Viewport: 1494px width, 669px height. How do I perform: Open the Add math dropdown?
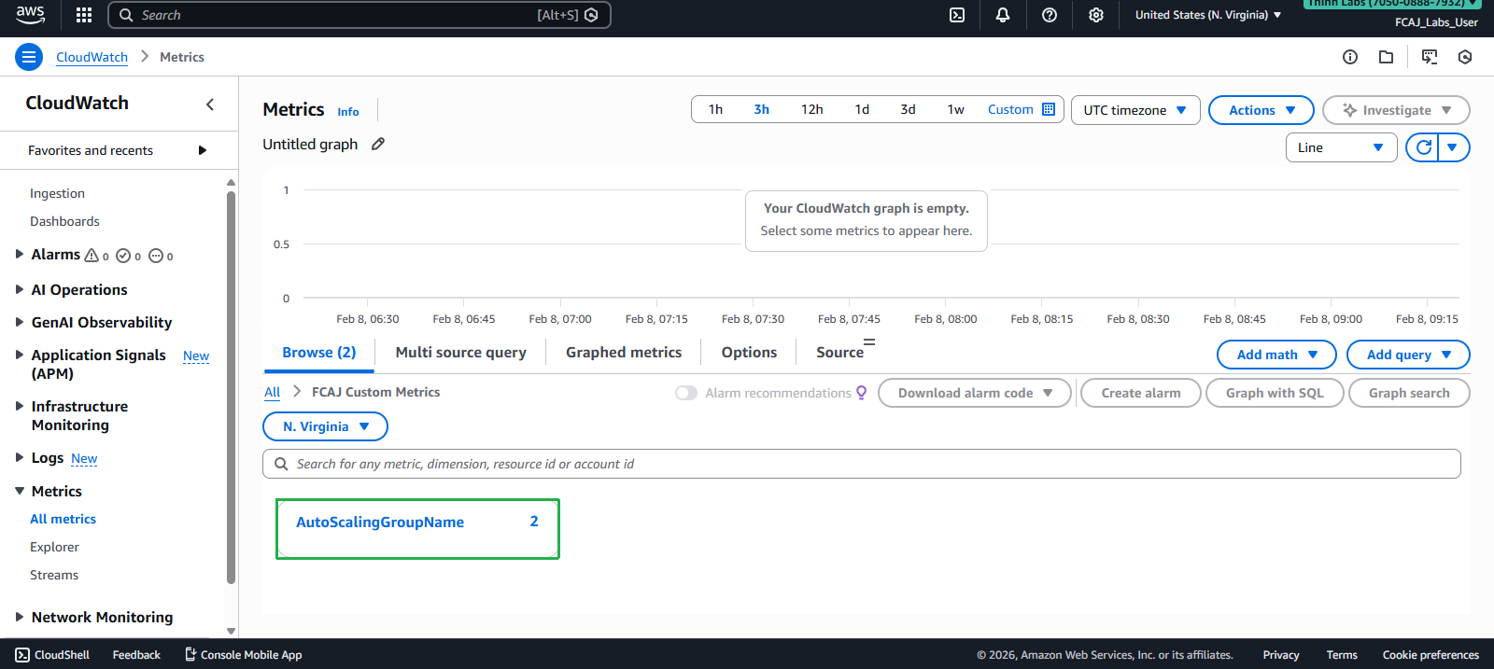tap(1276, 355)
